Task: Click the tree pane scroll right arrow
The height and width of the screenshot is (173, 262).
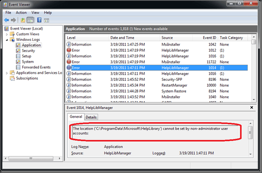Action: click(x=59, y=158)
